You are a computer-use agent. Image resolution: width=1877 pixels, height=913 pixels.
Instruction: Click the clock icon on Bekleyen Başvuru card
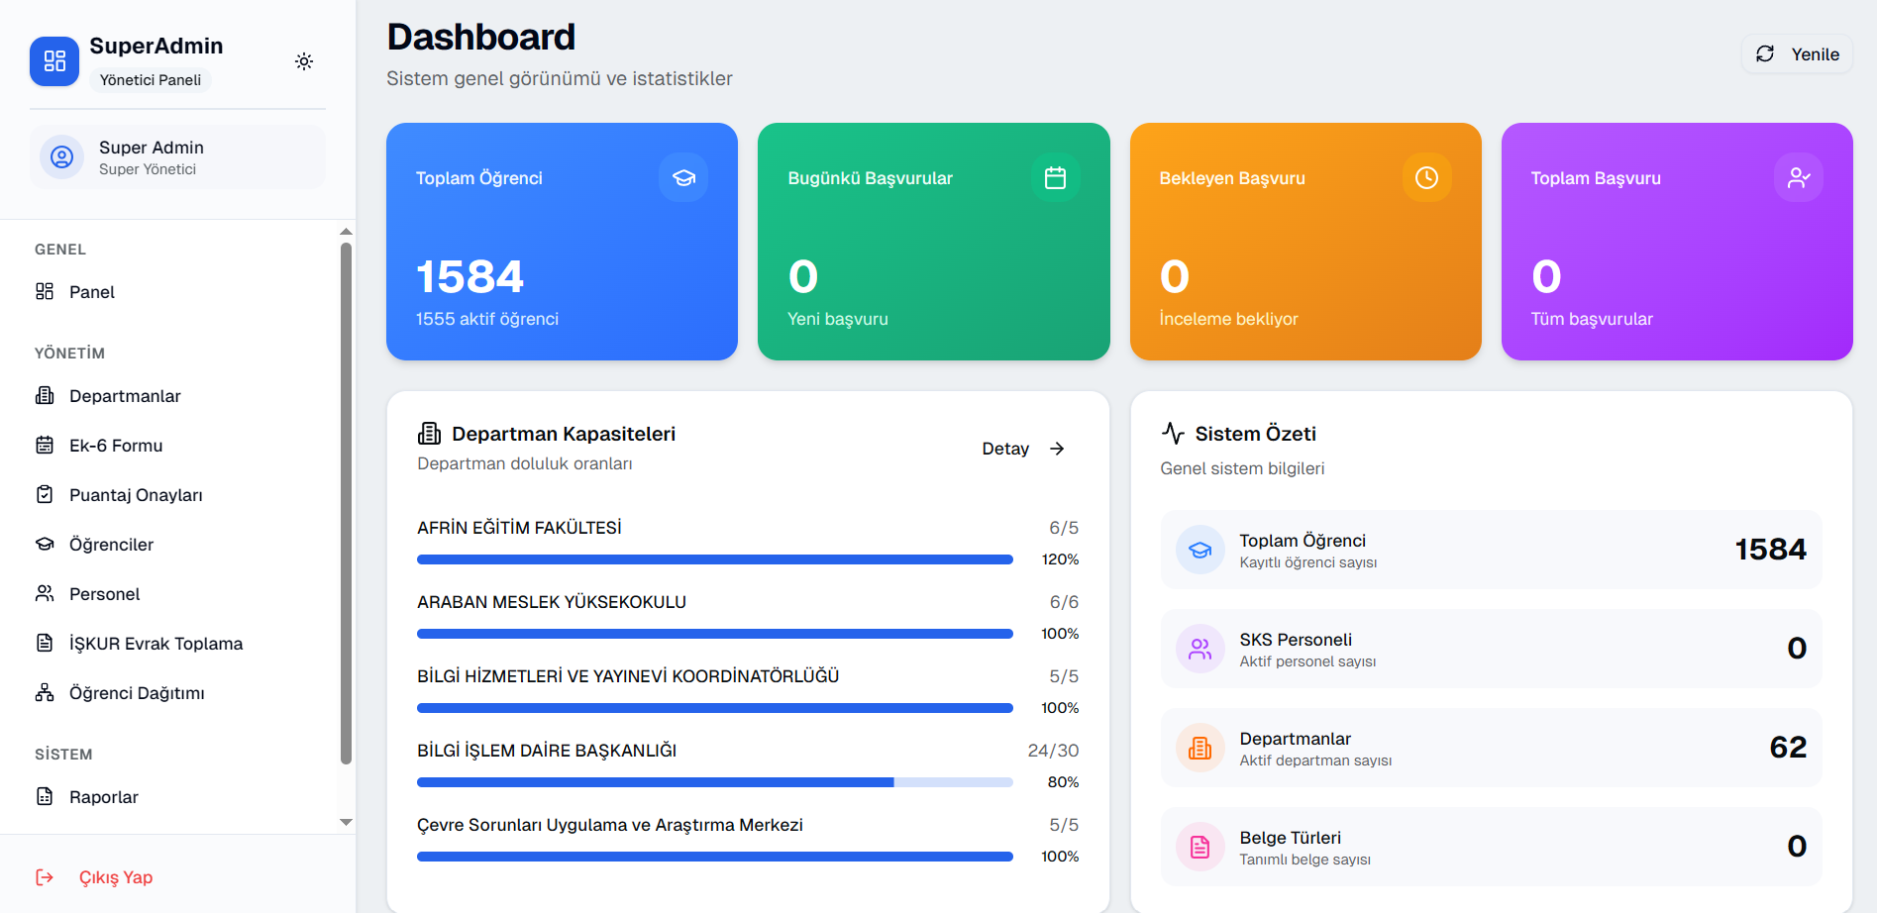pyautogui.click(x=1426, y=178)
